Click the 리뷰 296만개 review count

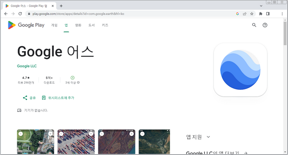pyautogui.click(x=26, y=82)
